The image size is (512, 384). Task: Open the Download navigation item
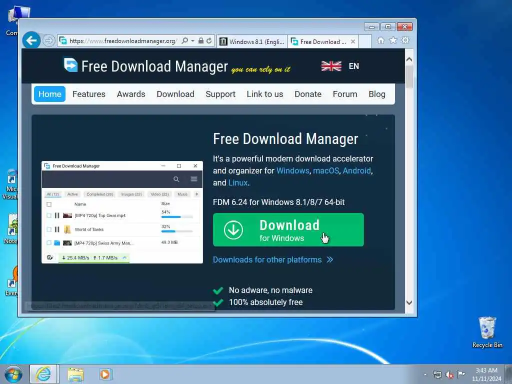coord(175,94)
